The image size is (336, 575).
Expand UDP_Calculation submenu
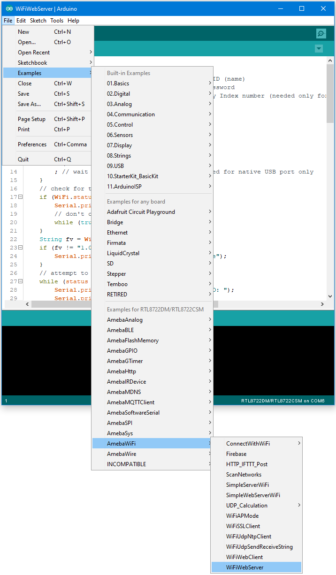[256, 506]
